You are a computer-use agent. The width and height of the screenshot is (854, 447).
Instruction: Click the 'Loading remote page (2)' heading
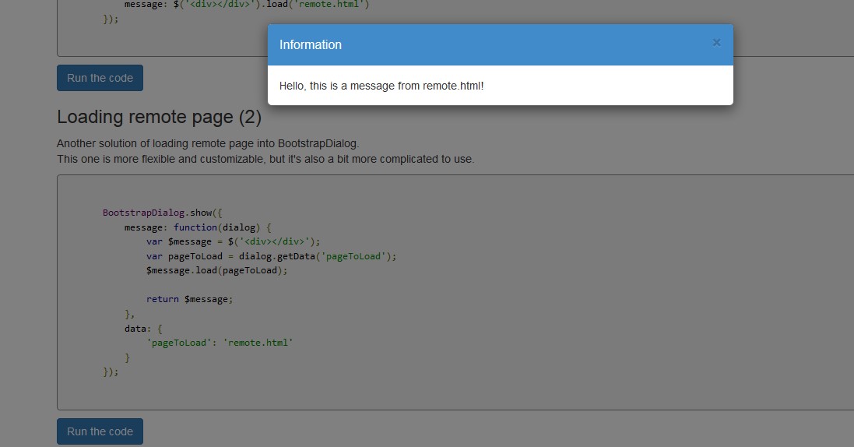click(159, 117)
